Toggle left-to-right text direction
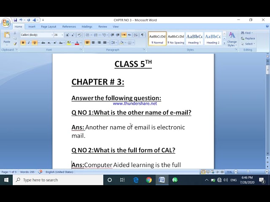This screenshot has width=270, height=202. pyautogui.click(x=124, y=35)
